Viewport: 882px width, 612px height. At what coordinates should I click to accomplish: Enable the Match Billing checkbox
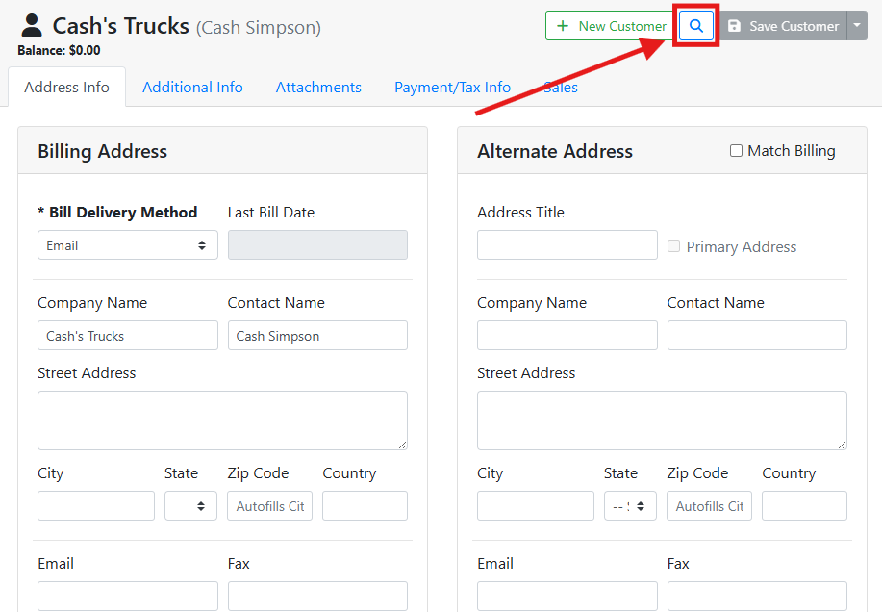coord(737,151)
